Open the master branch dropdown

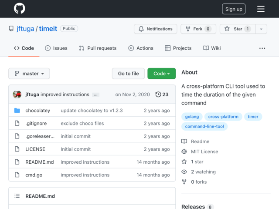(29, 74)
